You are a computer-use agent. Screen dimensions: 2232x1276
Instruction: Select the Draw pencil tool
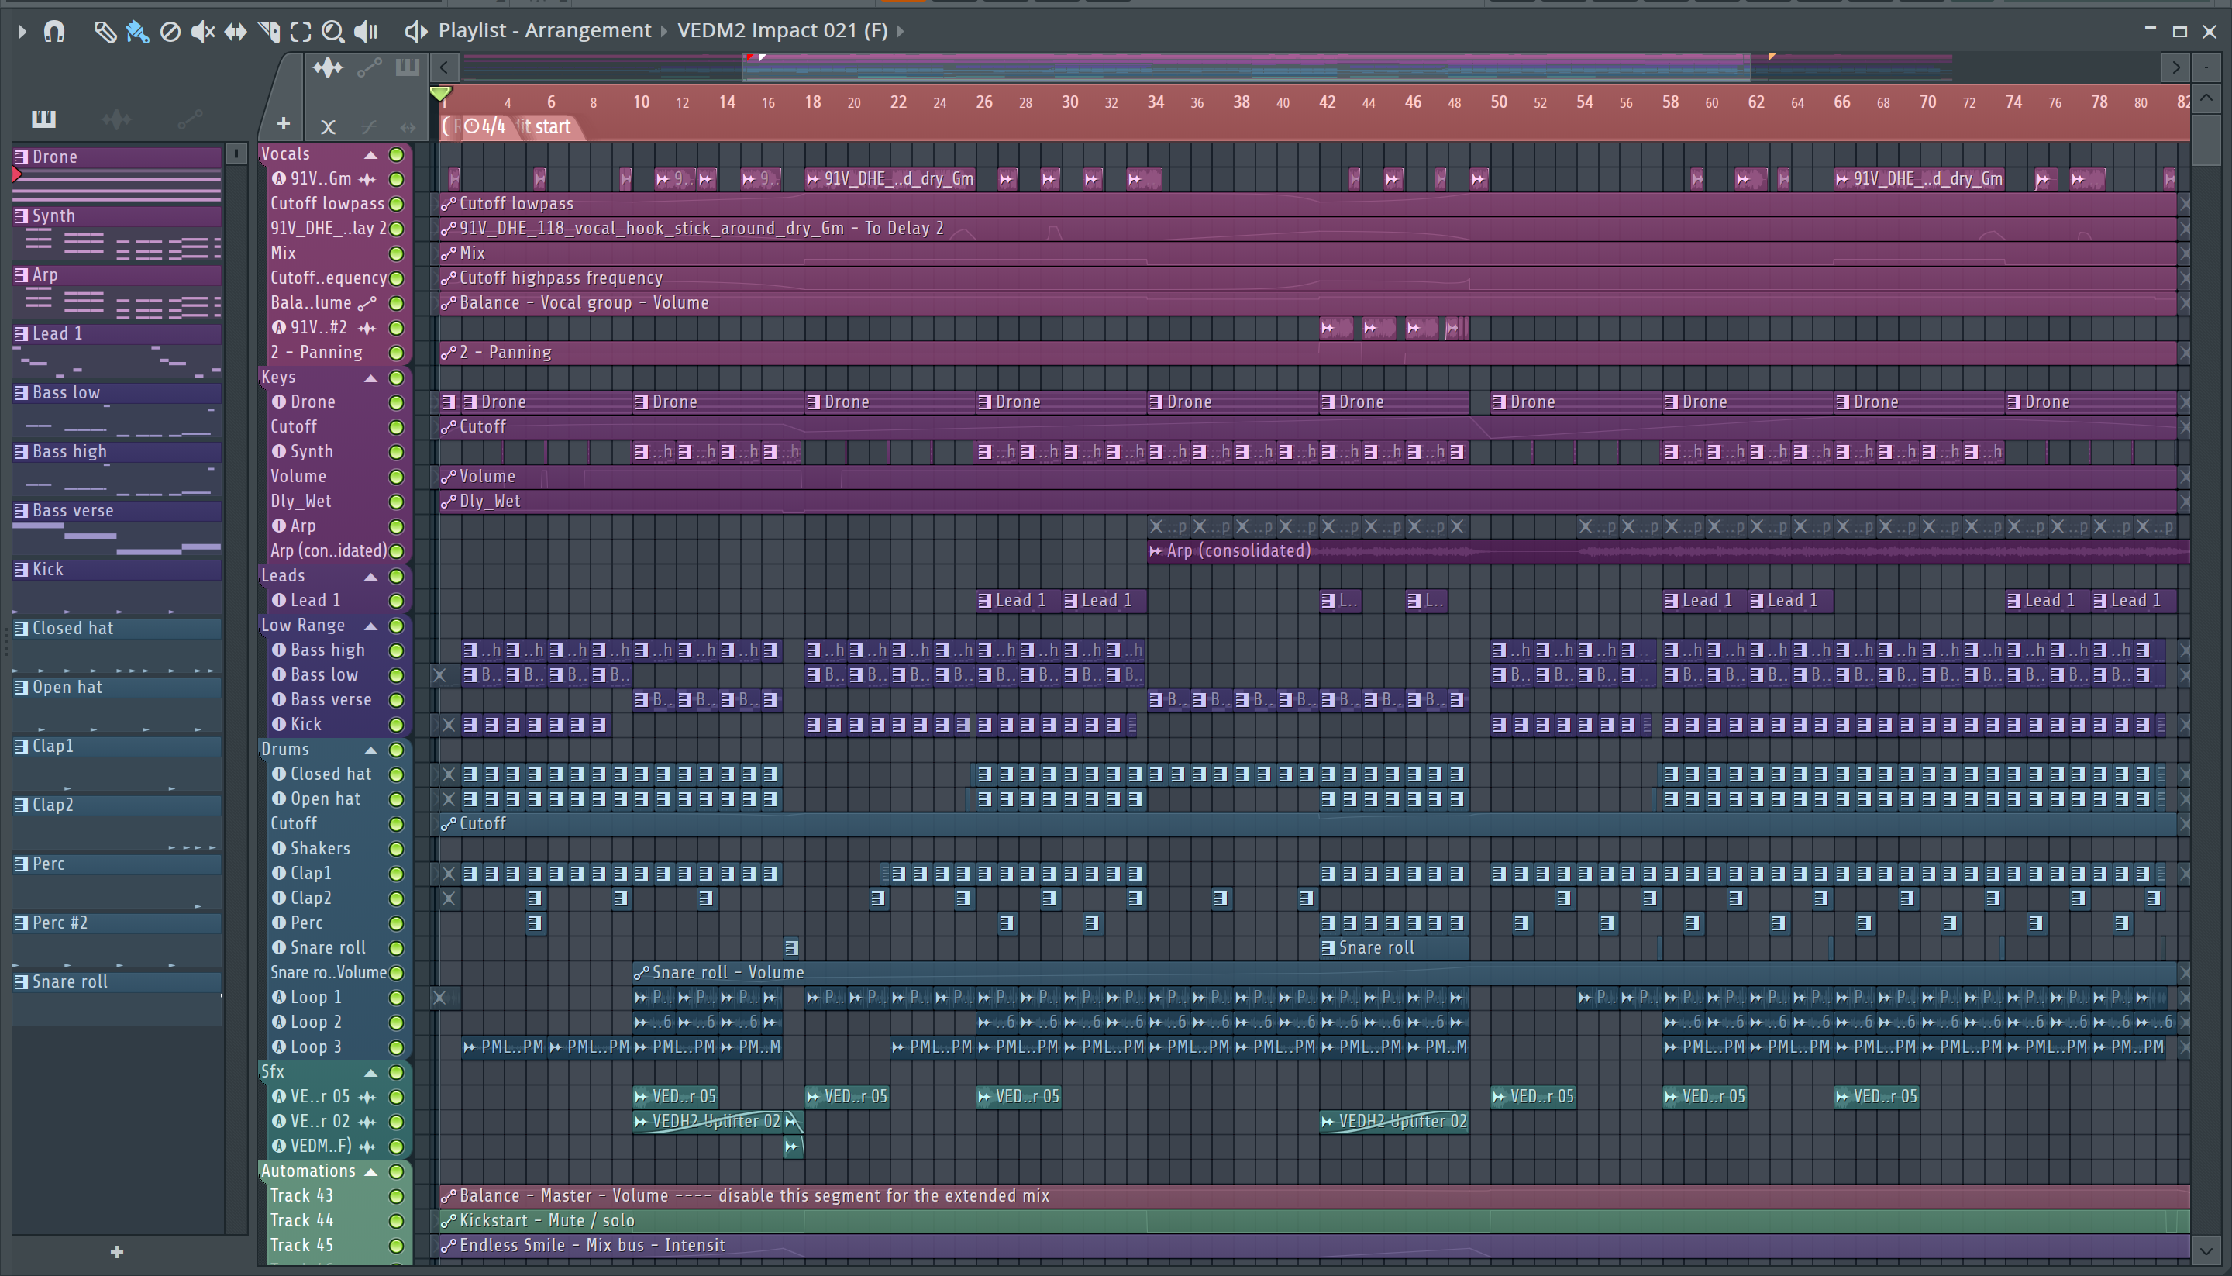(x=105, y=32)
